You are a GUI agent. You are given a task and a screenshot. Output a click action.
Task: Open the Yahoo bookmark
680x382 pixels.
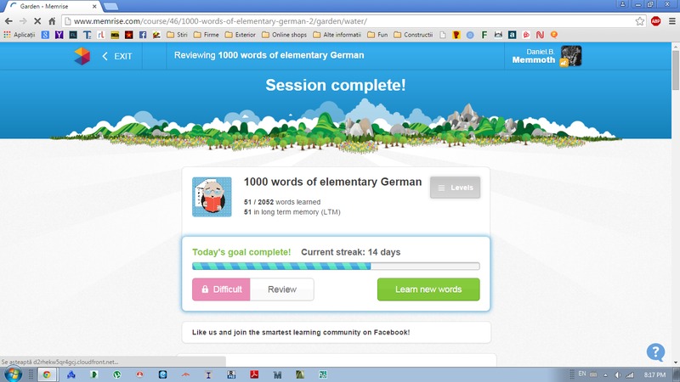click(59, 35)
